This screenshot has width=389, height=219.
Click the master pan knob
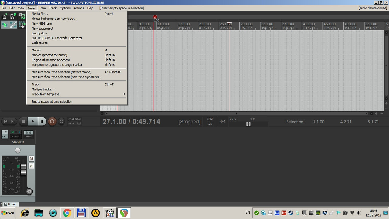(18, 150)
